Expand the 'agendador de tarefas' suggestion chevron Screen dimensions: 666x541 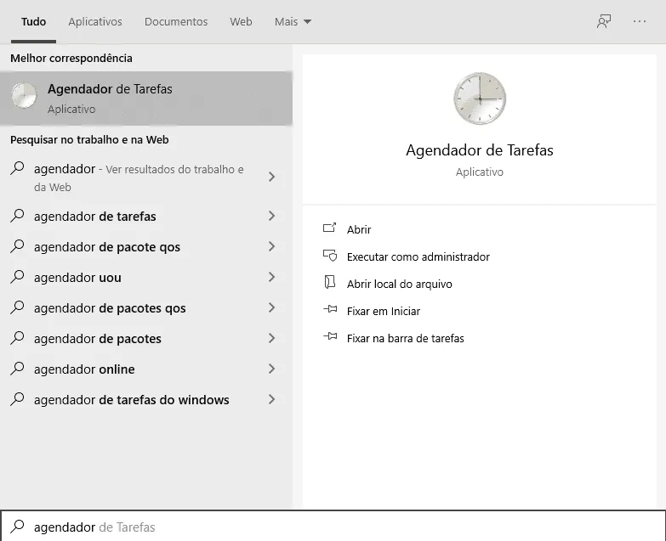coord(272,216)
